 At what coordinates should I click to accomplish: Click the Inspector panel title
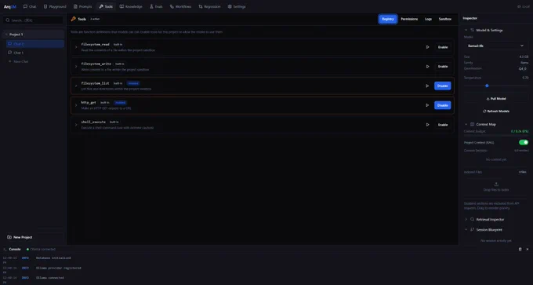[x=470, y=18]
